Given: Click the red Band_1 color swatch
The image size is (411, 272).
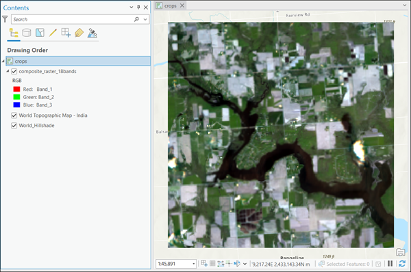Looking at the screenshot, I should coord(16,89).
